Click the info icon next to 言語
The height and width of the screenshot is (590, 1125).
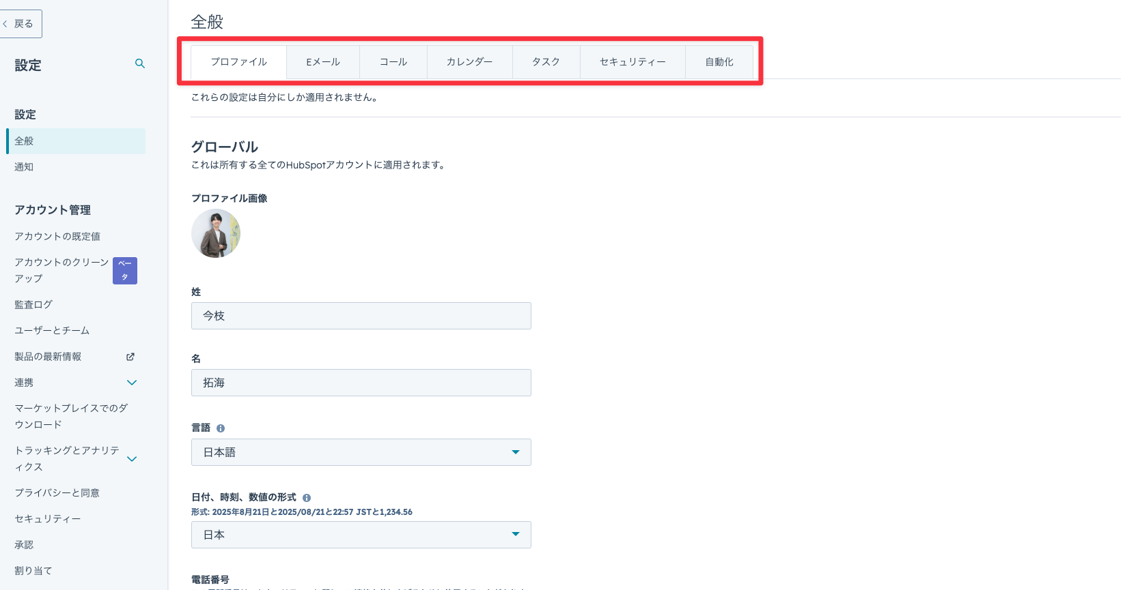coord(221,428)
